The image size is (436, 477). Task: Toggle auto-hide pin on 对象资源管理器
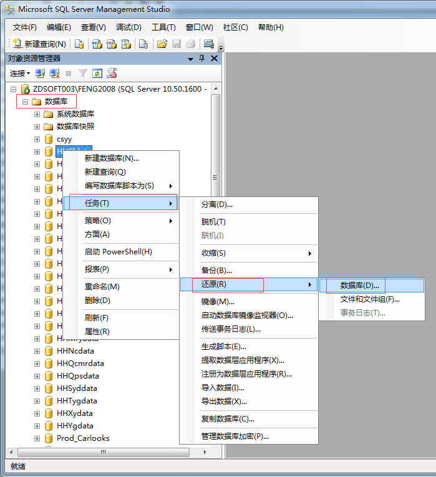click(201, 59)
